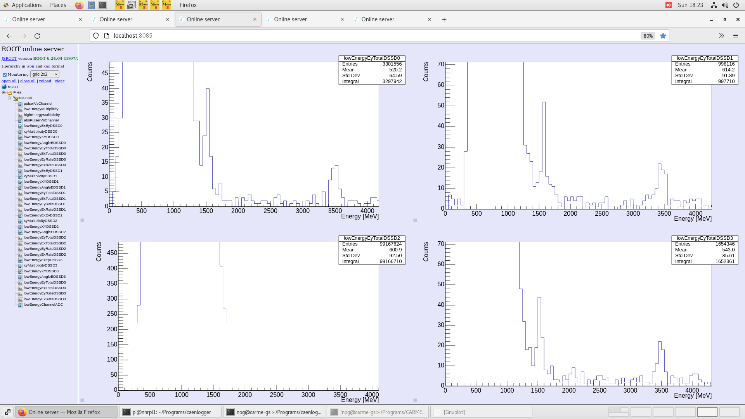Screen dimensions: 745x419
Task: Collapse the Files tree node
Action: tap(4, 93)
